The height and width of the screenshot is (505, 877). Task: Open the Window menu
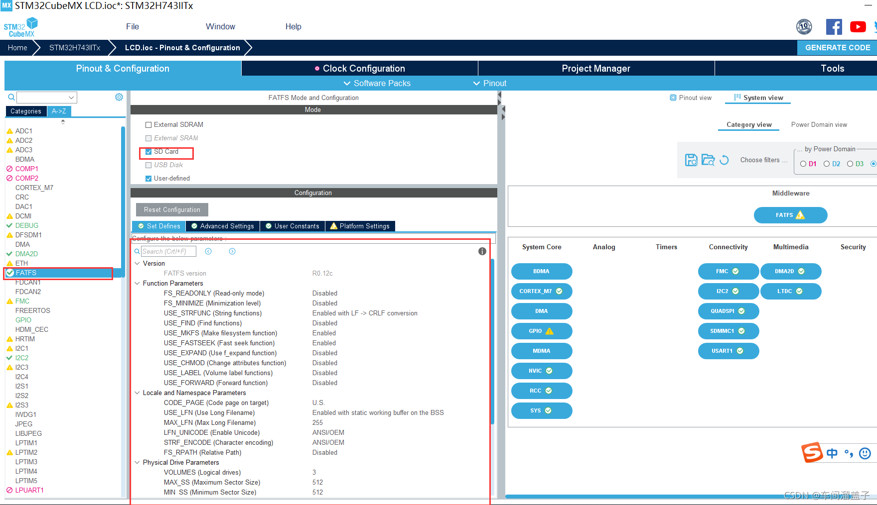coord(220,26)
